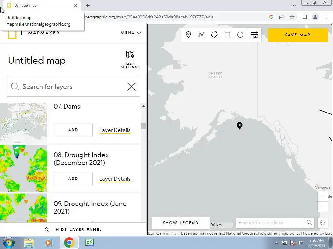Click the 07. Dams layer thumbnail
This screenshot has height=249, width=333.
tap(23, 123)
